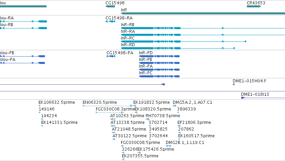Click the 326266 feature label

point(130,149)
